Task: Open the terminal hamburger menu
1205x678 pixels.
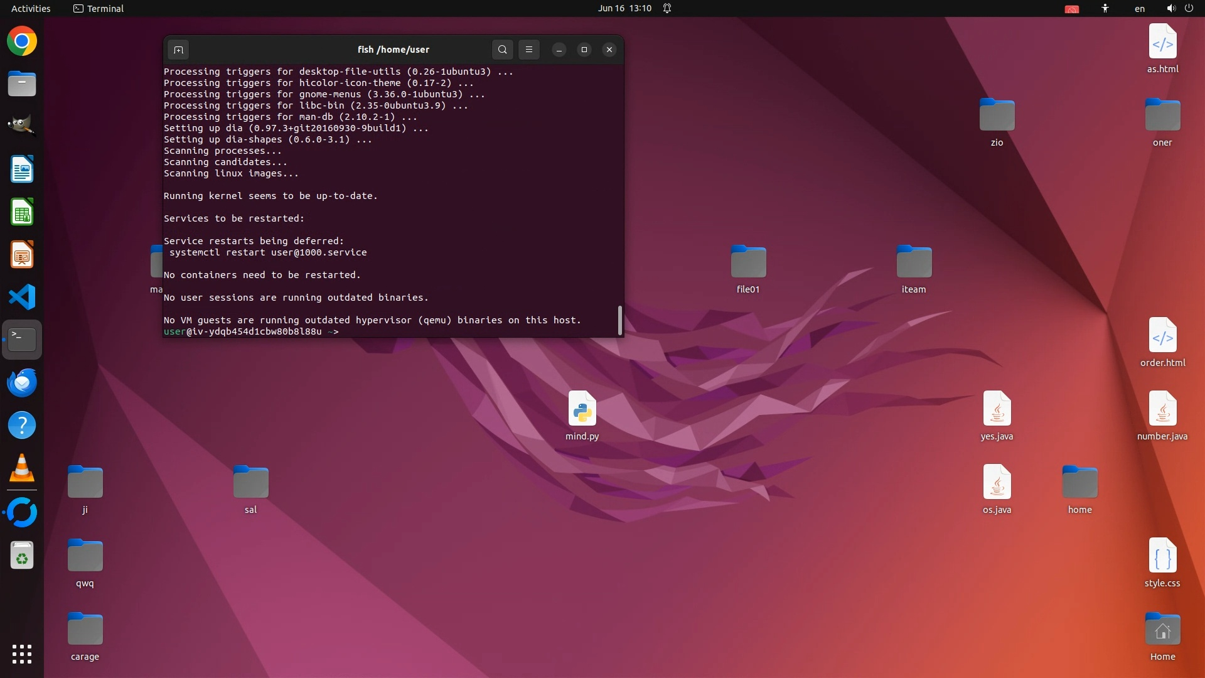Action: (x=529, y=50)
